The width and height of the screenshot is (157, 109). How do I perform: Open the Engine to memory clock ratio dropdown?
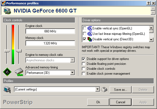pos(72,60)
